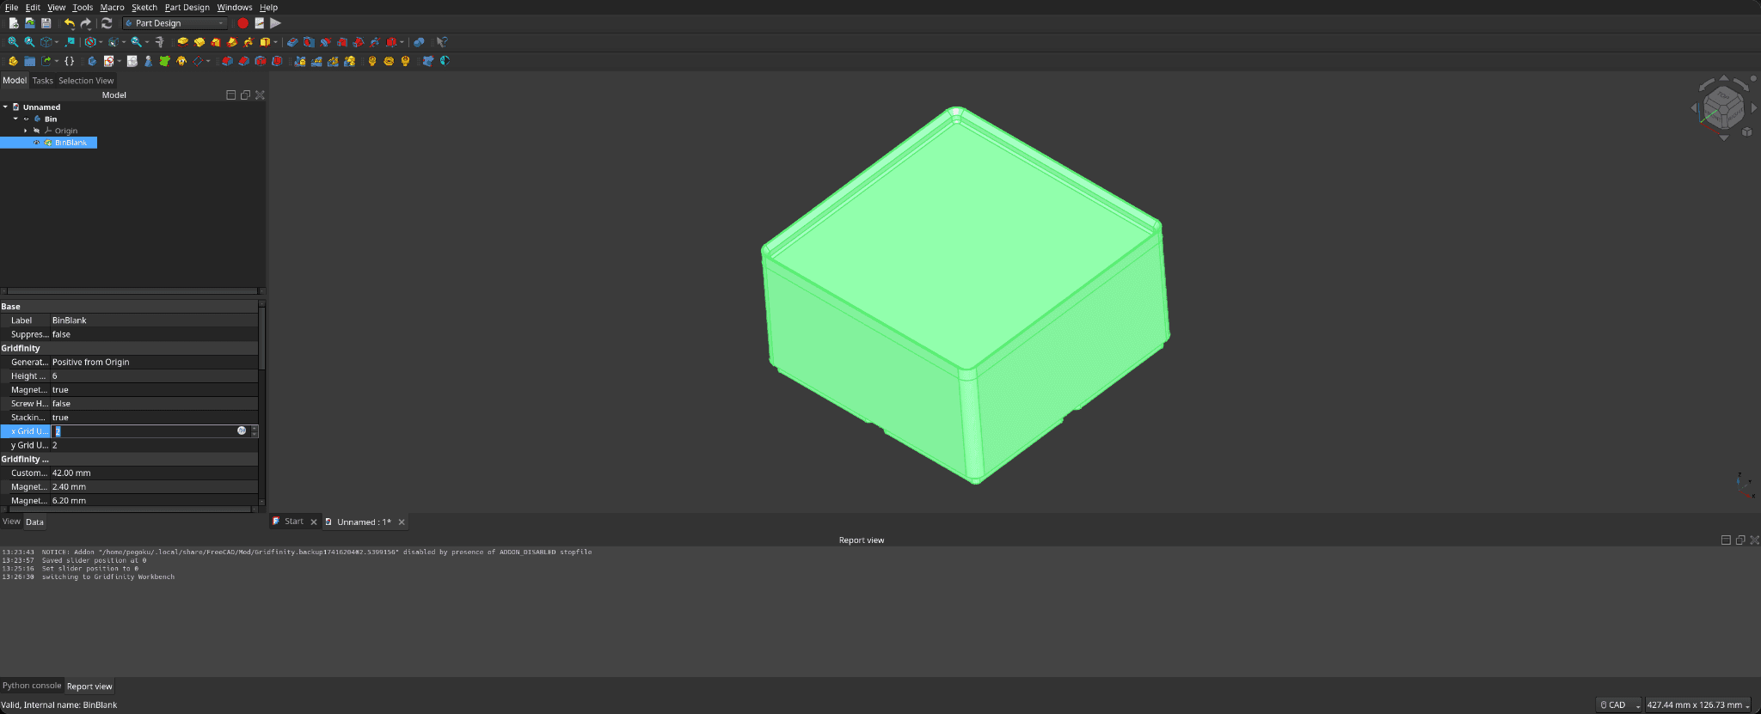Click the Fit selection zoom icon

[x=29, y=42]
